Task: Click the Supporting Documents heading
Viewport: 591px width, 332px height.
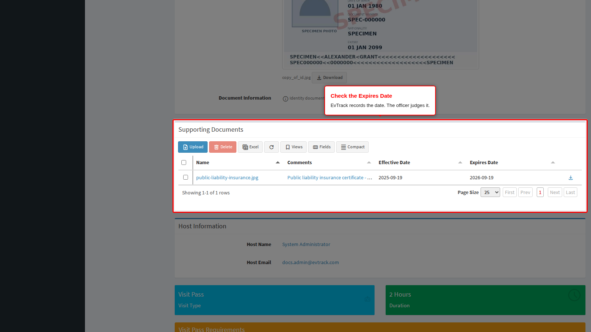Action: tap(211, 129)
